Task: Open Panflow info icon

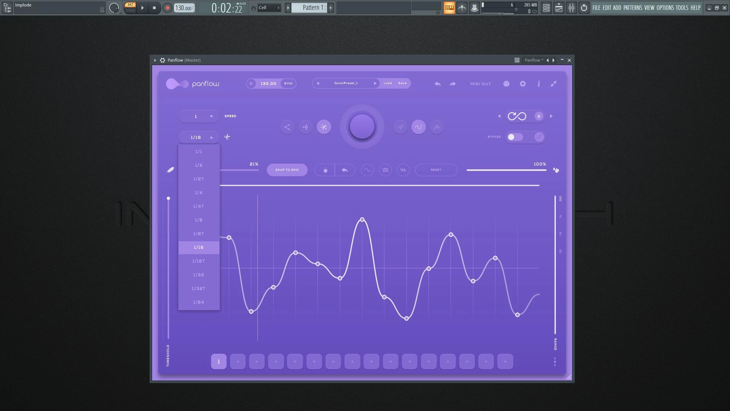Action: click(x=539, y=84)
